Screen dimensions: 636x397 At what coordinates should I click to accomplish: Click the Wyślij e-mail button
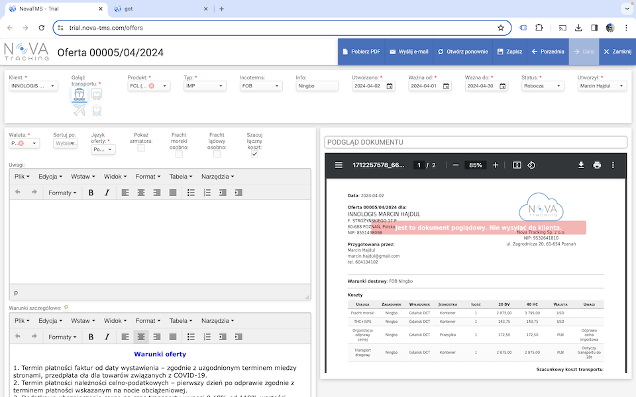click(409, 52)
